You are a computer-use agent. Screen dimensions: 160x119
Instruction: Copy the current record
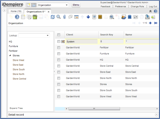coord(29,17)
